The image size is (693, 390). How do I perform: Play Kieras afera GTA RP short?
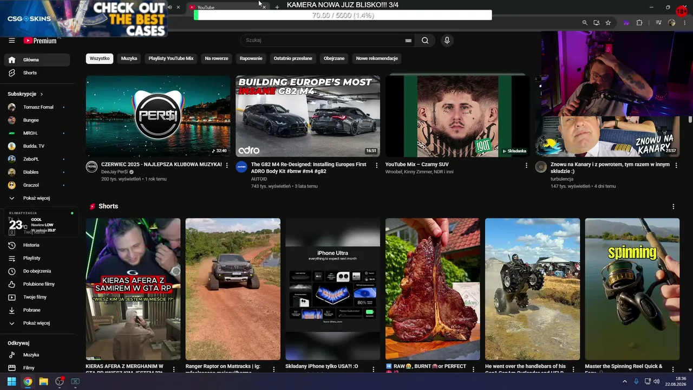pyautogui.click(x=133, y=289)
